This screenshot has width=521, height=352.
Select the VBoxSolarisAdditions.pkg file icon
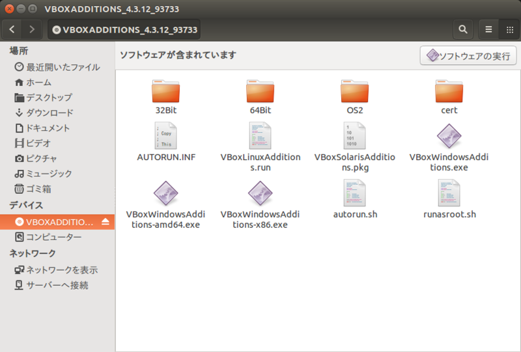[x=354, y=135]
